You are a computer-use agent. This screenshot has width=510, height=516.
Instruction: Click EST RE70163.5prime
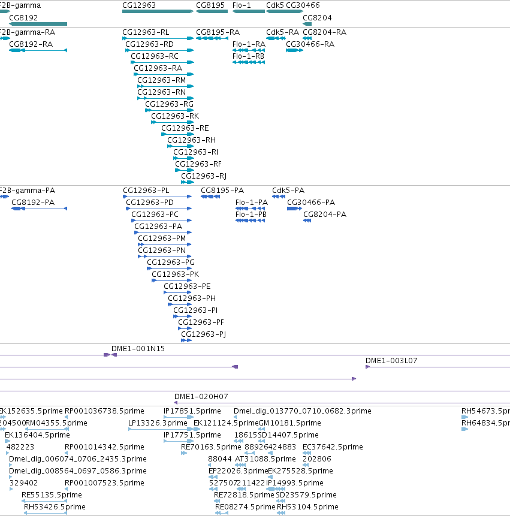(184, 453)
